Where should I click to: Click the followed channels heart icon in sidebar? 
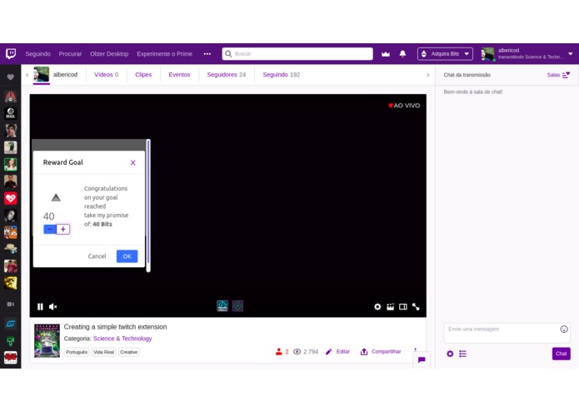coord(10,77)
